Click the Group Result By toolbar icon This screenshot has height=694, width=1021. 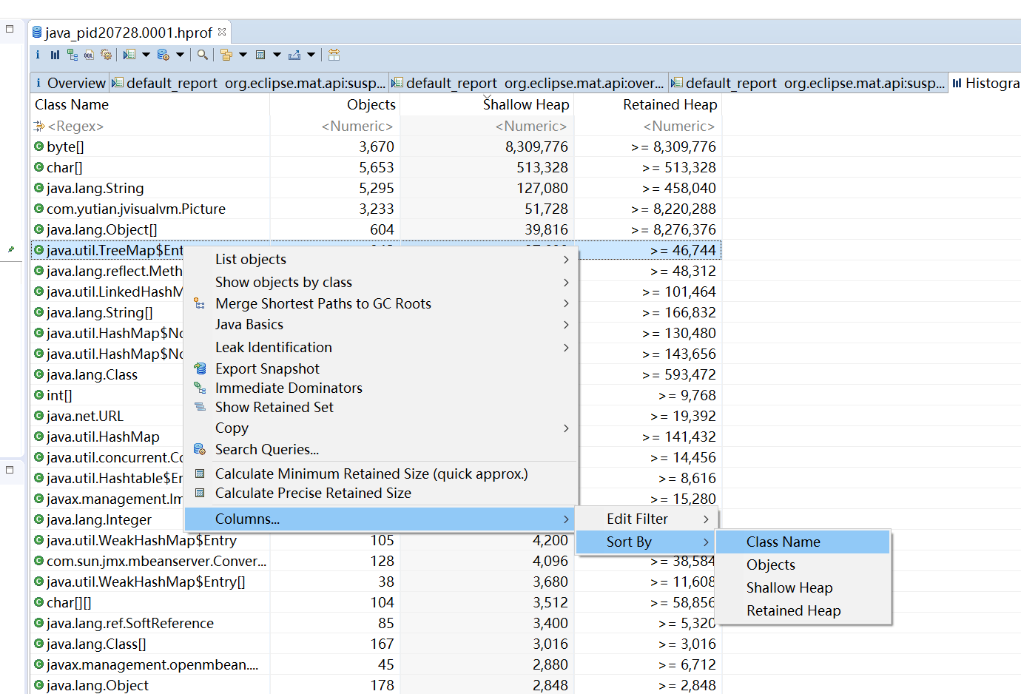(226, 55)
